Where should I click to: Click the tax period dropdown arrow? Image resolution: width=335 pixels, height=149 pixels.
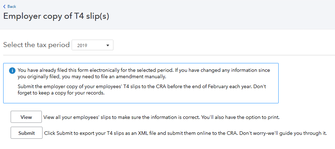coord(108,45)
